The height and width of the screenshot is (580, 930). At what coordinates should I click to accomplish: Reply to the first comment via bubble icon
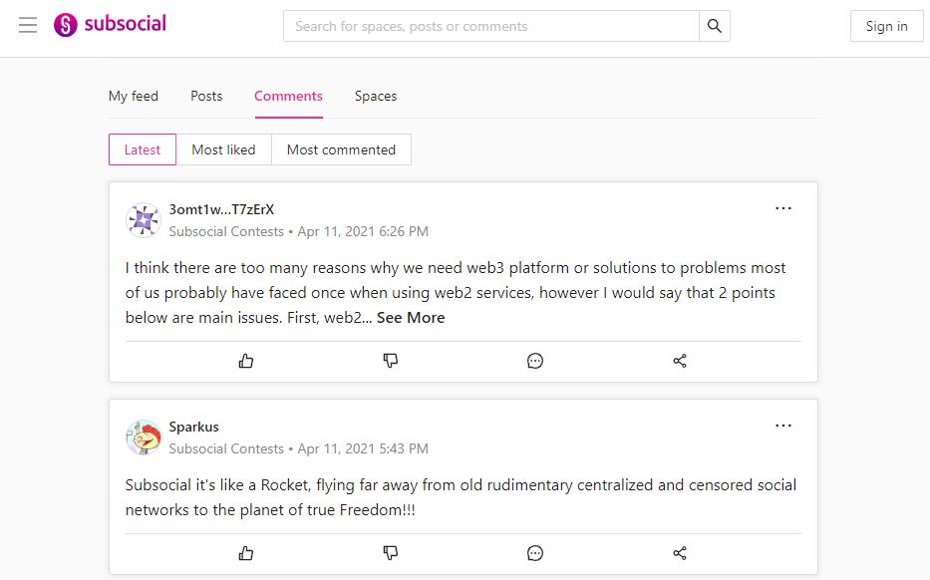click(535, 361)
